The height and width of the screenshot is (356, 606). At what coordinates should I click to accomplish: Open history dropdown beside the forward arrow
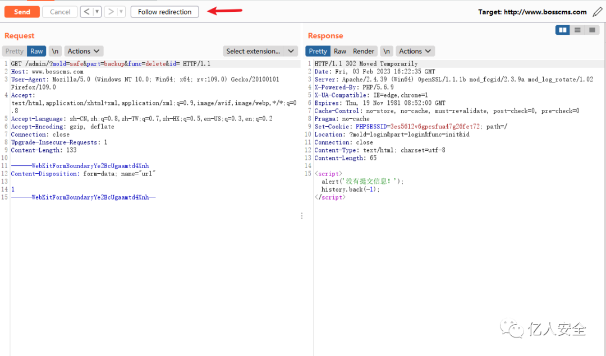[121, 12]
